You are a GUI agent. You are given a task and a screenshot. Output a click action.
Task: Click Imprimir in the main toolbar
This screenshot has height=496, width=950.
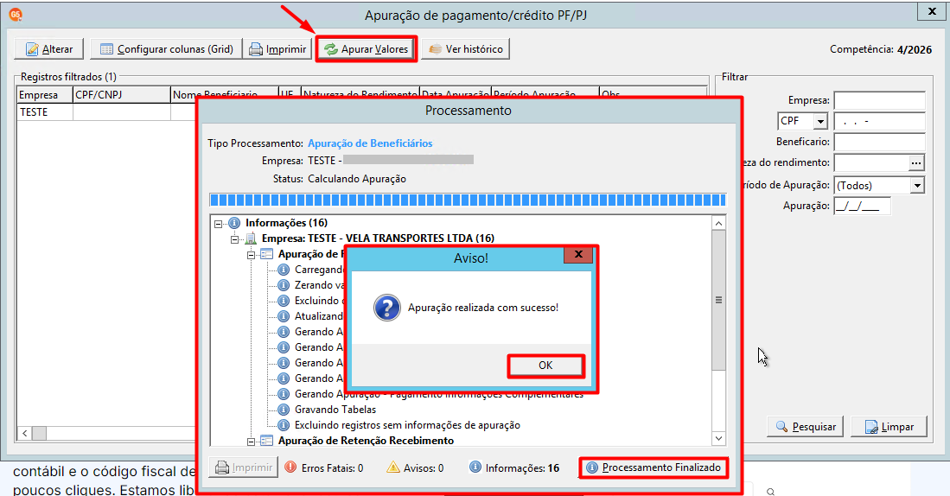coord(277,49)
